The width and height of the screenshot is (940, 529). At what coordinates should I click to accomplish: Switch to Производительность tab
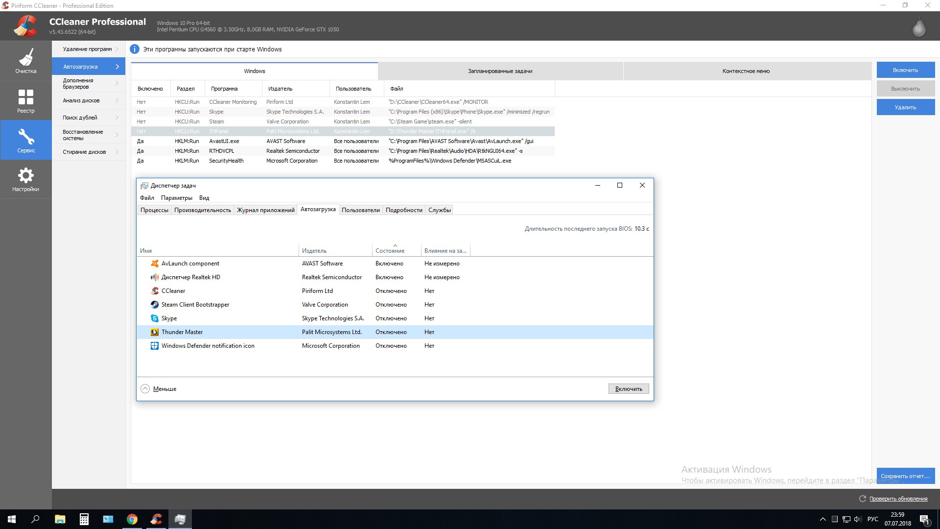click(203, 210)
